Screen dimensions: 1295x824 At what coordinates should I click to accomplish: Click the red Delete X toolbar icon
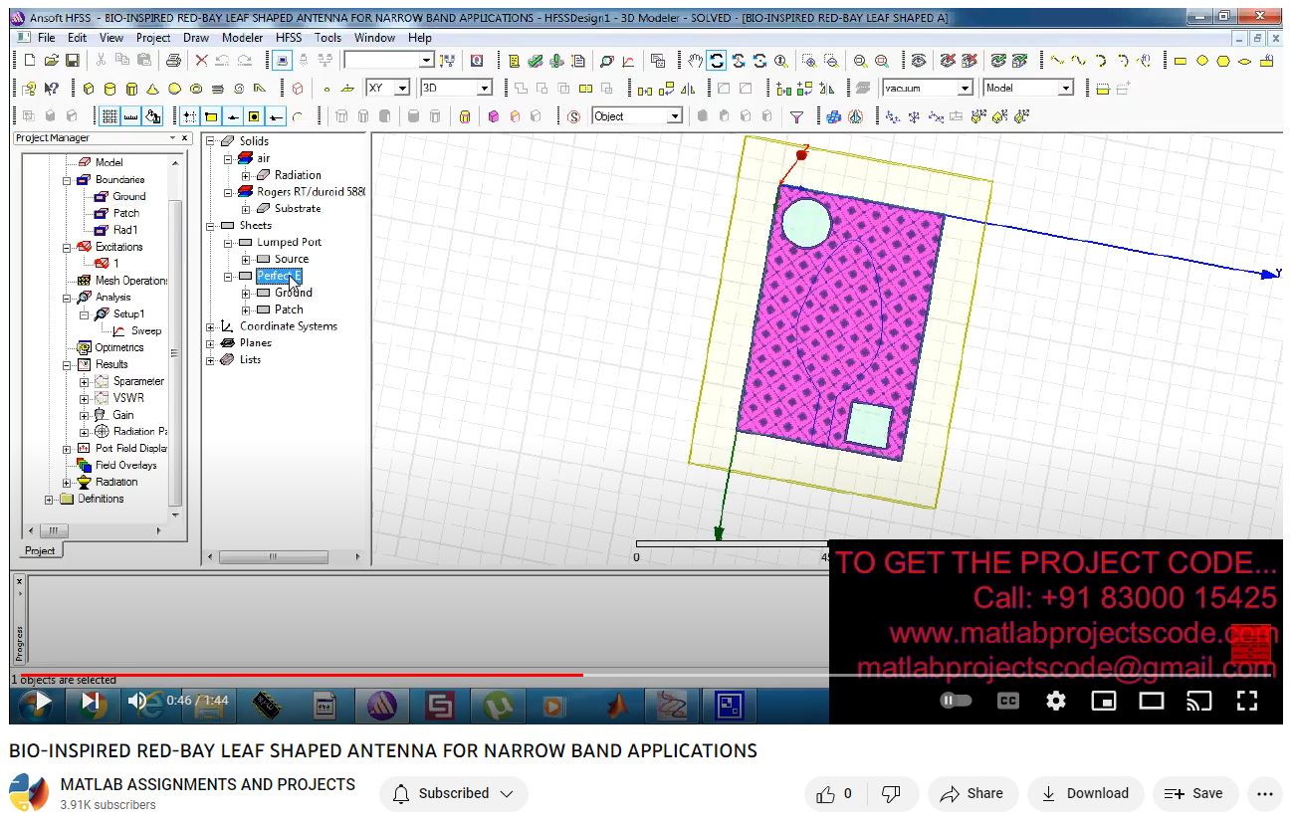click(x=202, y=61)
